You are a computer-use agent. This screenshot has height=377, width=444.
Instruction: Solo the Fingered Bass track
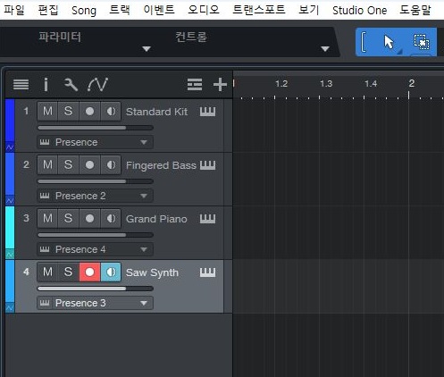68,164
